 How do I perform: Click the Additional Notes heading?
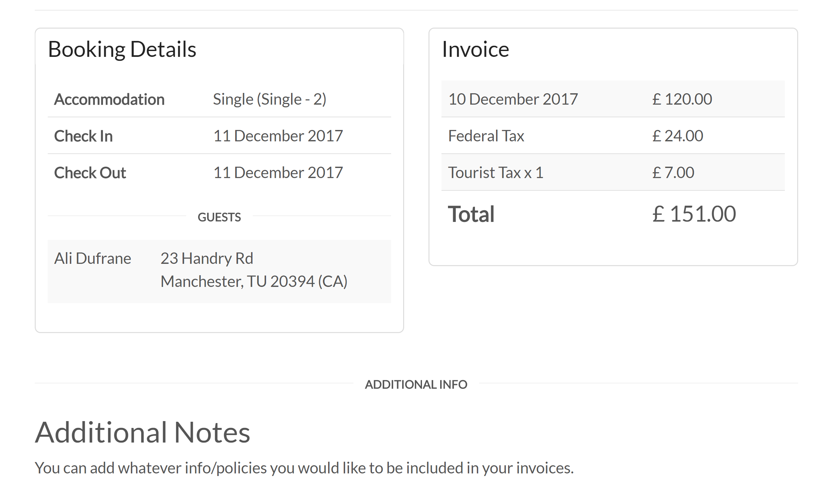click(143, 432)
